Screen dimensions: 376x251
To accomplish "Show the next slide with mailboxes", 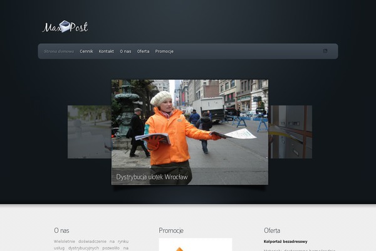I will point(290,132).
